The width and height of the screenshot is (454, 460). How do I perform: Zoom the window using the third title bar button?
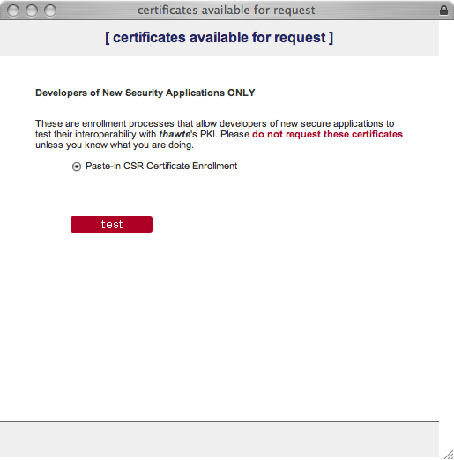50,11
